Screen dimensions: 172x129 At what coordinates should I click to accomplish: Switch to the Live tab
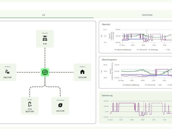point(44,15)
